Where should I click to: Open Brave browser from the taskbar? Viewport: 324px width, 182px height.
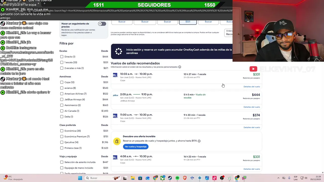click(x=185, y=178)
